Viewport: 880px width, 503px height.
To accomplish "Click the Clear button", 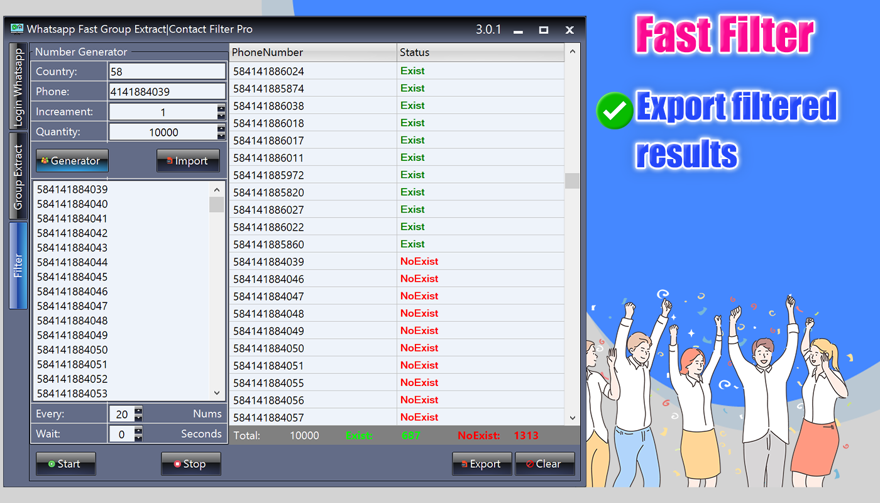I will pyautogui.click(x=545, y=464).
